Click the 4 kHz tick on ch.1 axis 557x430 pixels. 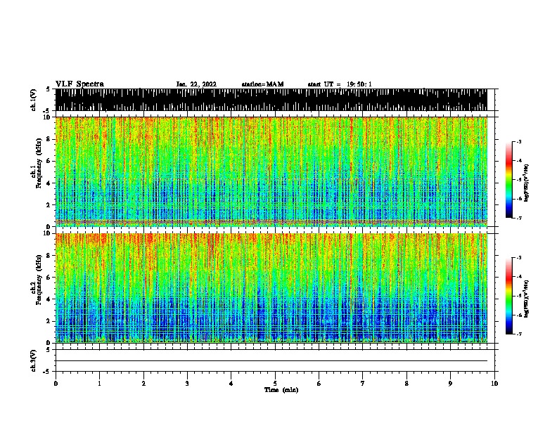pos(49,183)
